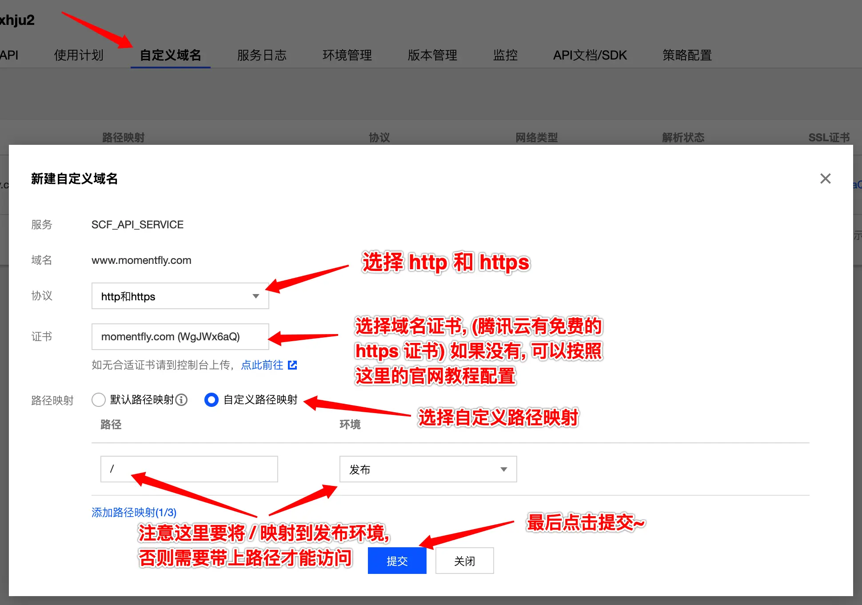862x605 pixels.
Task: Expand the 发布 environment dropdown
Action: click(427, 469)
